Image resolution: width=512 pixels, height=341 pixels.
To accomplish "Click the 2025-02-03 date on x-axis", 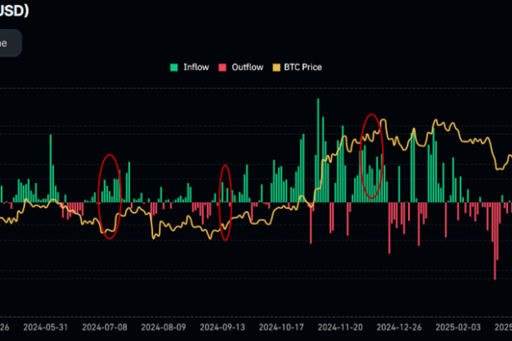I will 462,328.
